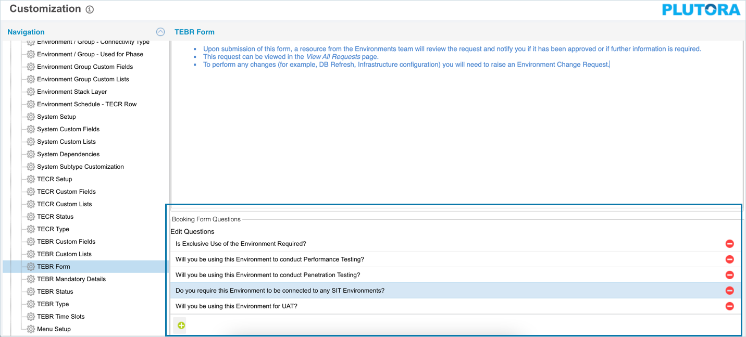Select TEBR Type from navigation tree
746x337 pixels.
click(53, 304)
